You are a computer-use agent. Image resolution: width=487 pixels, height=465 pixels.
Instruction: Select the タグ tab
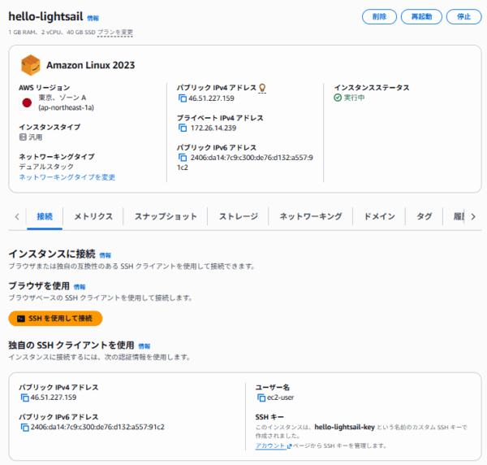424,216
